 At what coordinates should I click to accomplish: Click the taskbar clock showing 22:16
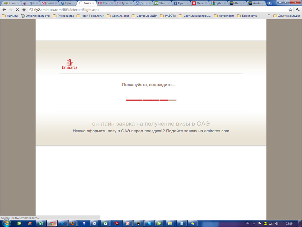click(289, 224)
